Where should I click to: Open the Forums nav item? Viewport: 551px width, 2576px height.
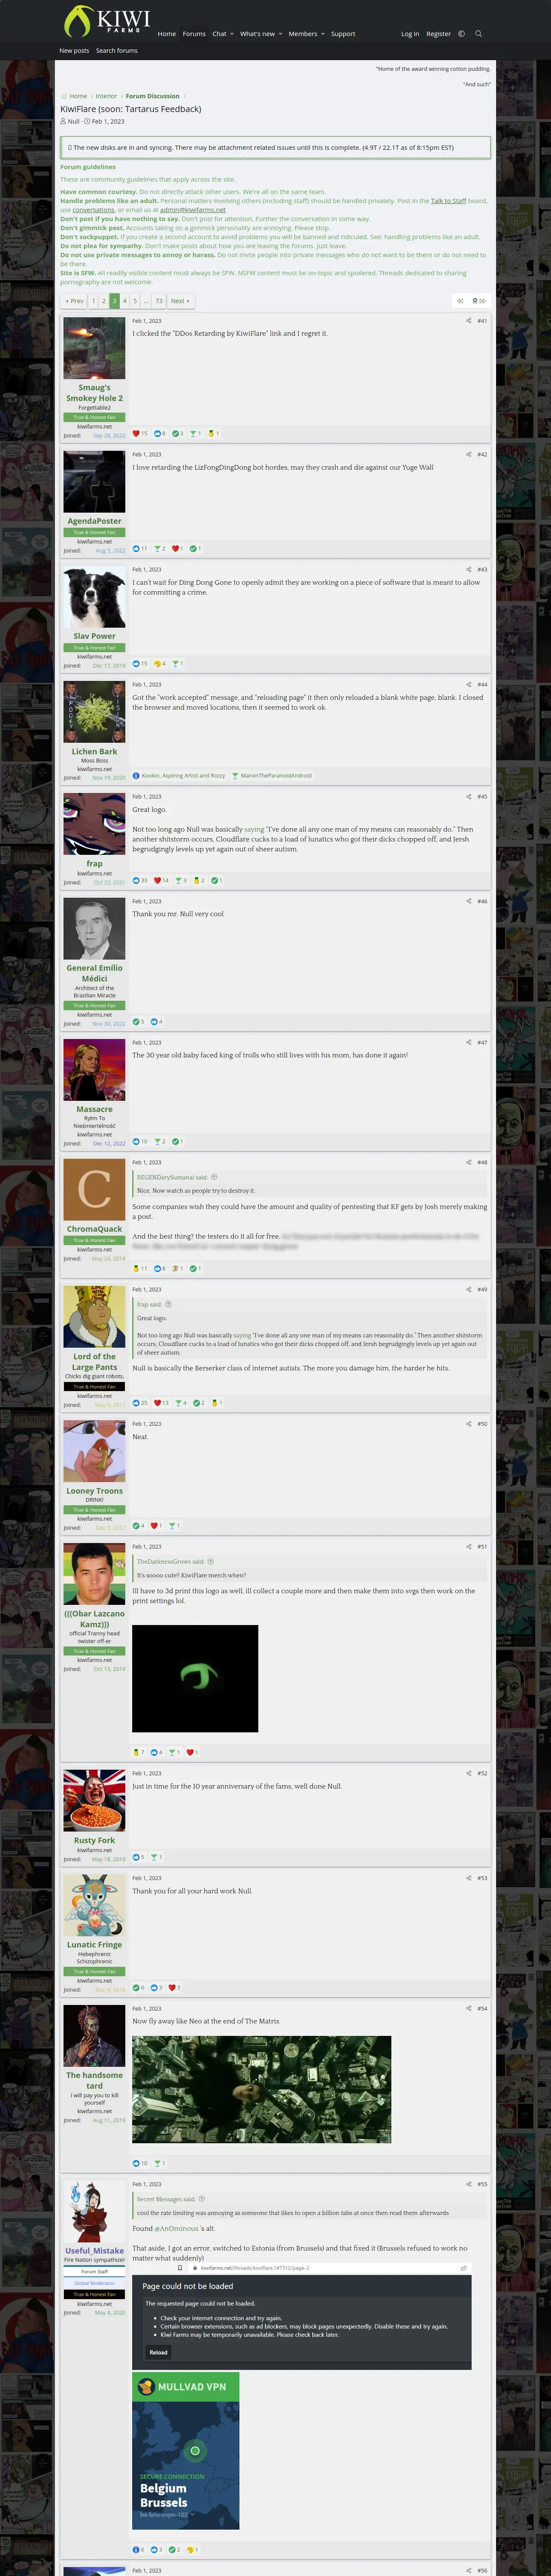pos(194,34)
